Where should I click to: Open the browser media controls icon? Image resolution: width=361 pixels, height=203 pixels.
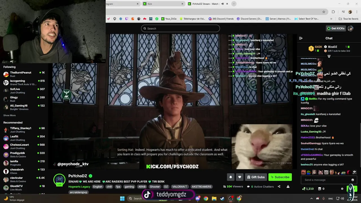pos(343,12)
